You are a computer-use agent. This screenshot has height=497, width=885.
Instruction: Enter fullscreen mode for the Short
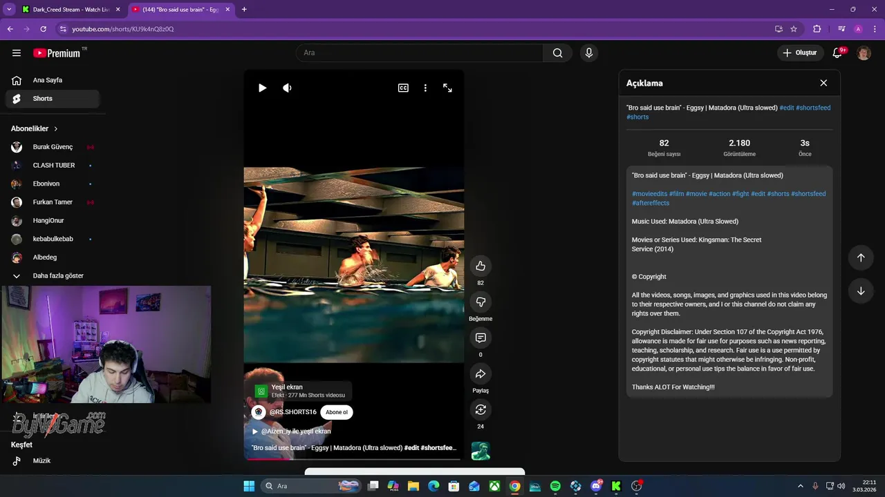[x=447, y=88]
